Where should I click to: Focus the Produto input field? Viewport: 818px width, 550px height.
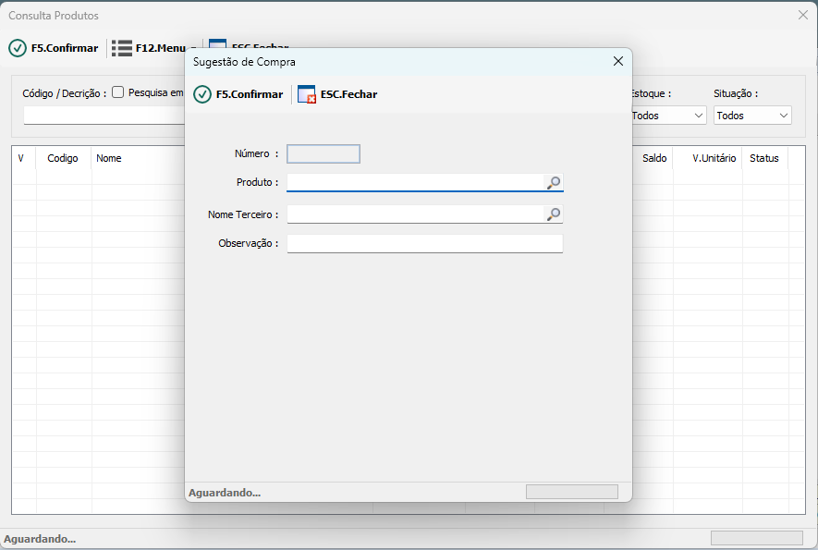point(416,183)
